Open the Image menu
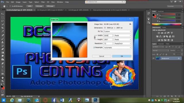This screenshot has height=103, width=184. (18, 2)
